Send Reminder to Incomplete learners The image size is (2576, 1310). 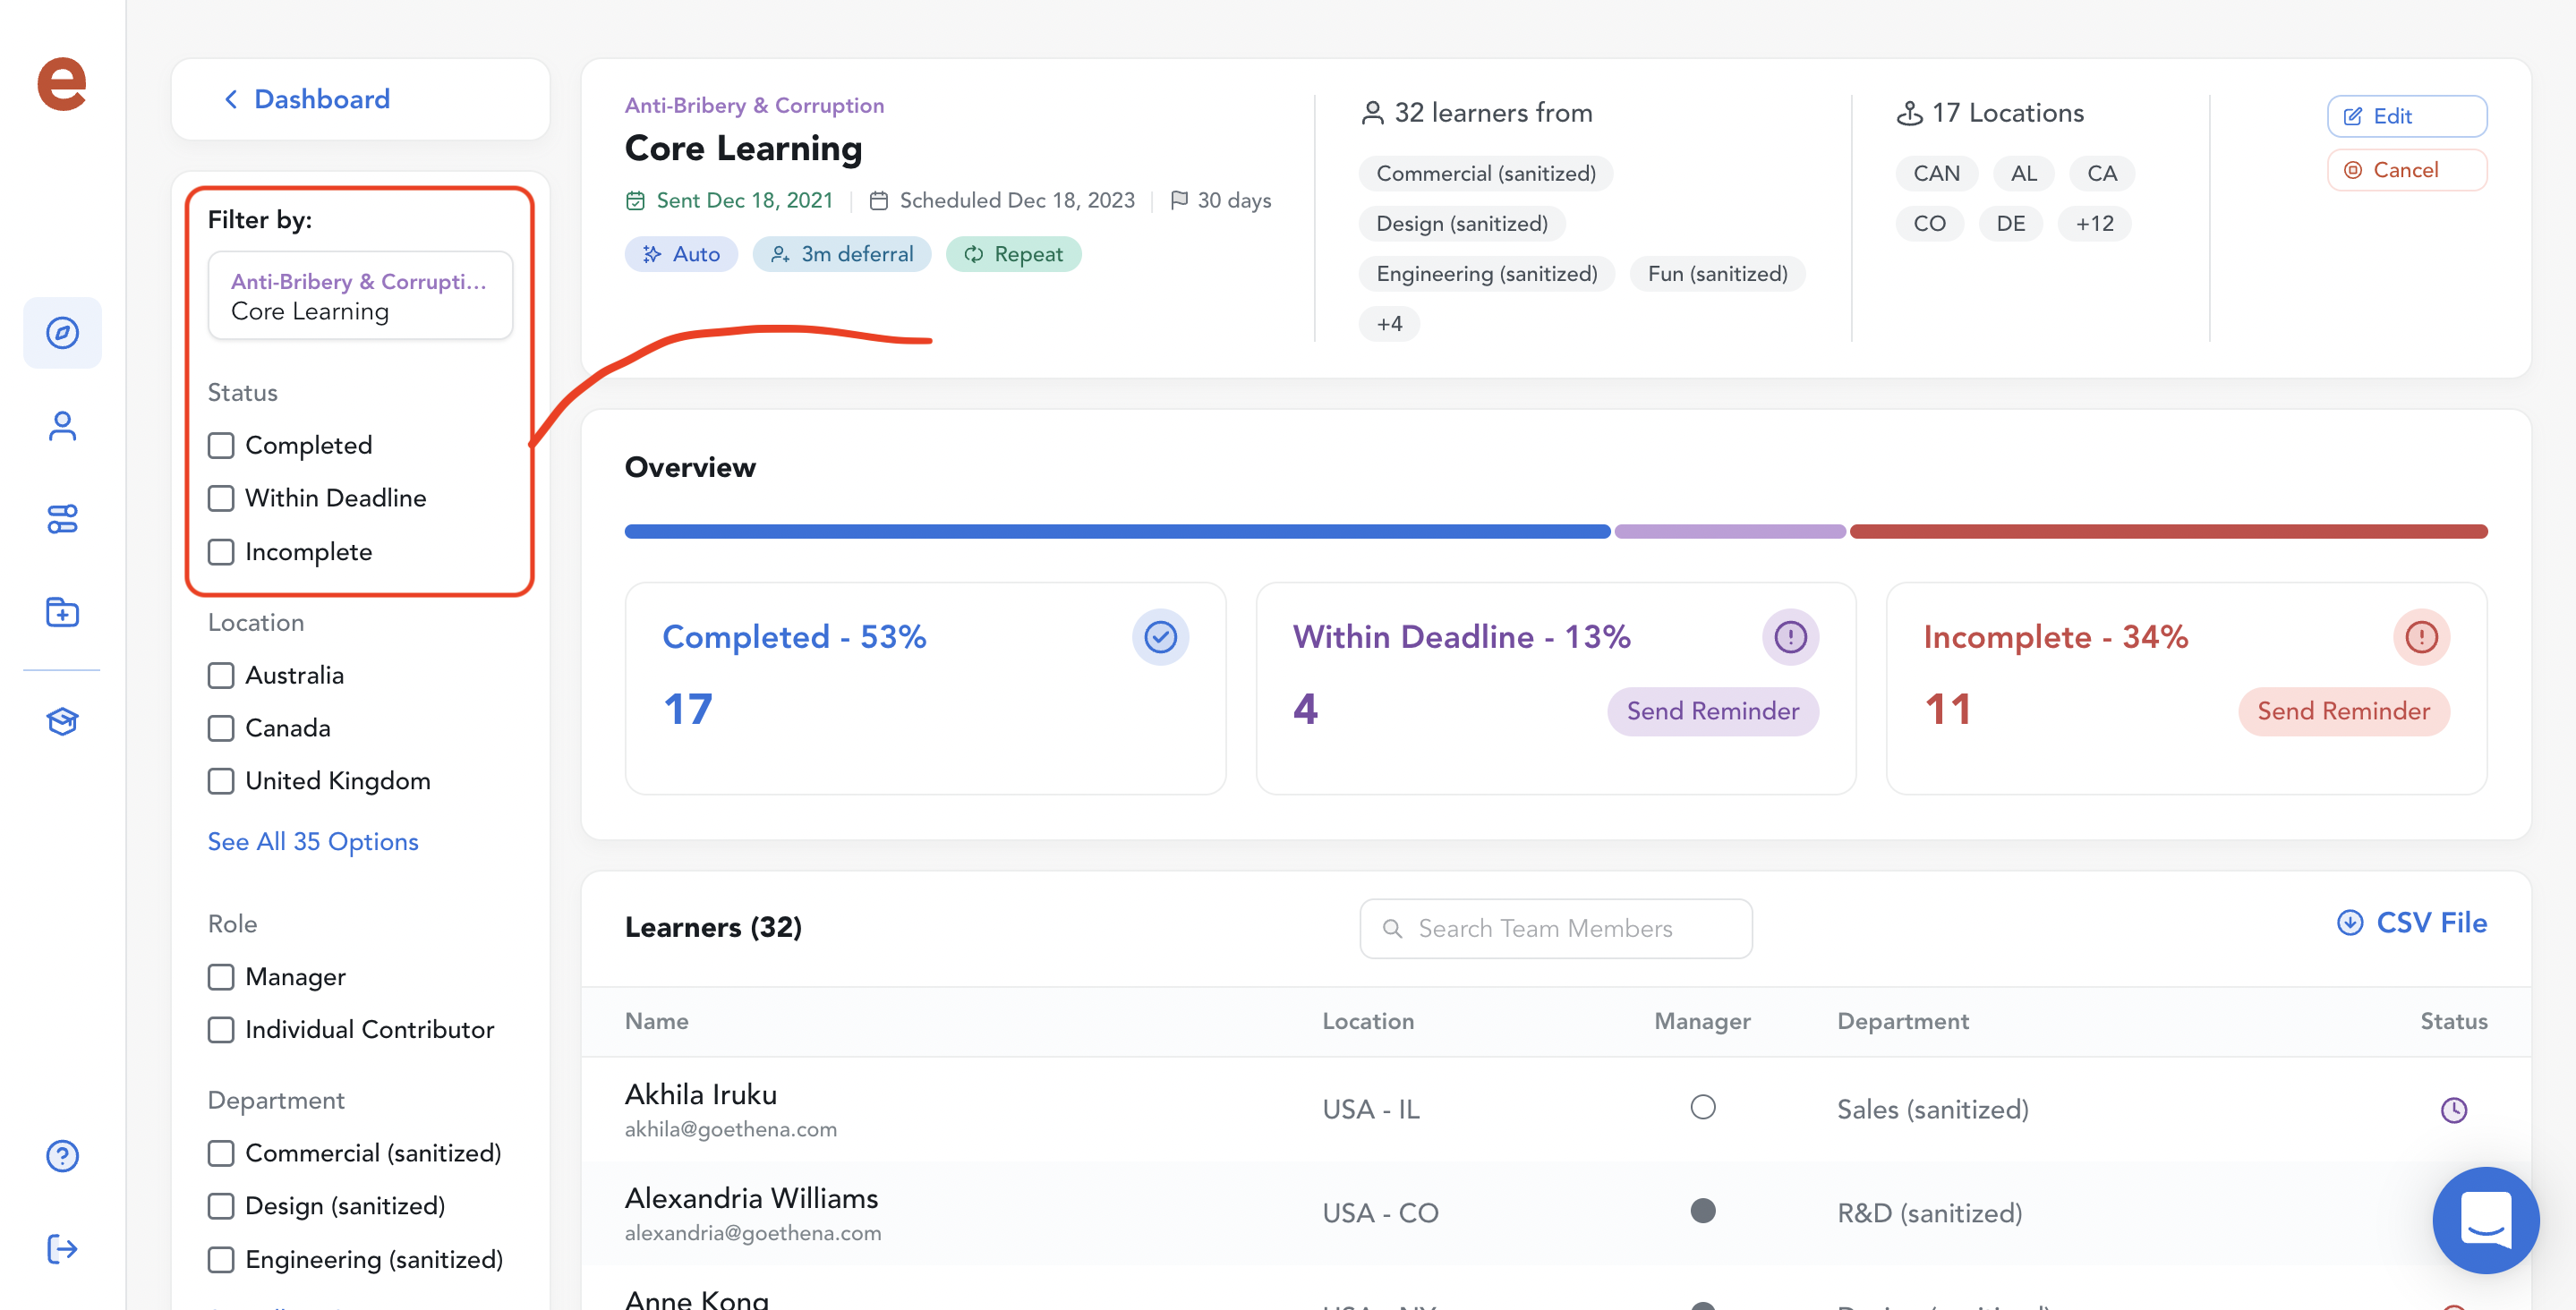pyautogui.click(x=2343, y=711)
